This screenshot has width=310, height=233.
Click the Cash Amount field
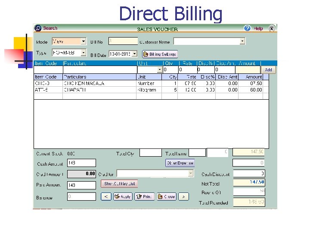click(81, 163)
